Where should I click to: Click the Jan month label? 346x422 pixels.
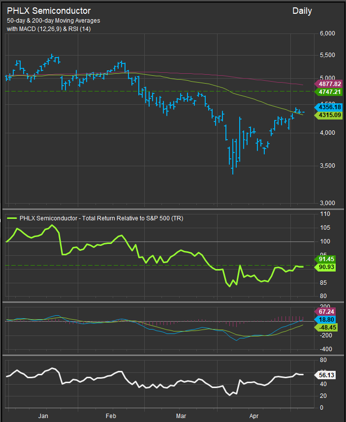tap(43, 416)
